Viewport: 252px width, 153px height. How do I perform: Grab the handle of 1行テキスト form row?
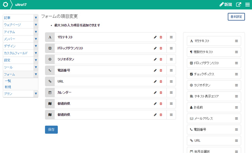171,37
